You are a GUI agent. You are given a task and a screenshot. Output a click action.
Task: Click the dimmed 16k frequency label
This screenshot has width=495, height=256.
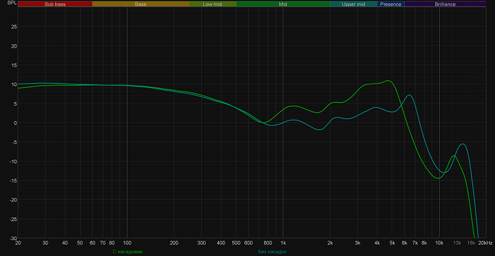(471, 243)
